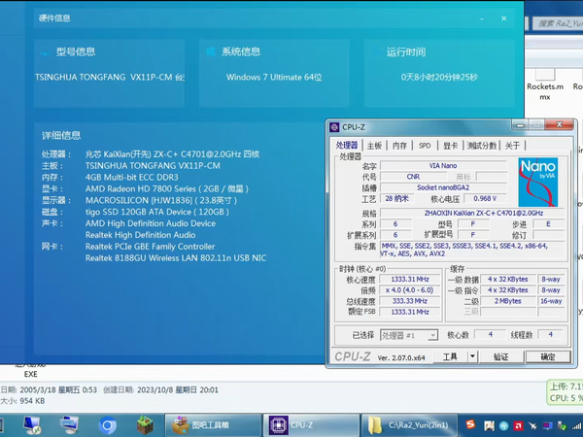Click the 28 纳米 process value
This screenshot has width=583, height=437.
[x=397, y=198]
